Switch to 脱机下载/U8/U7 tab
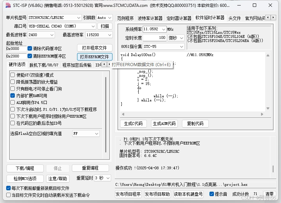 click(x=44, y=65)
